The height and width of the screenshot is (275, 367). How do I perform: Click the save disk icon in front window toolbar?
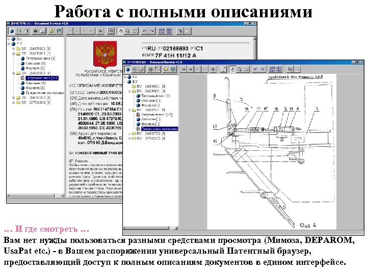tap(173, 69)
